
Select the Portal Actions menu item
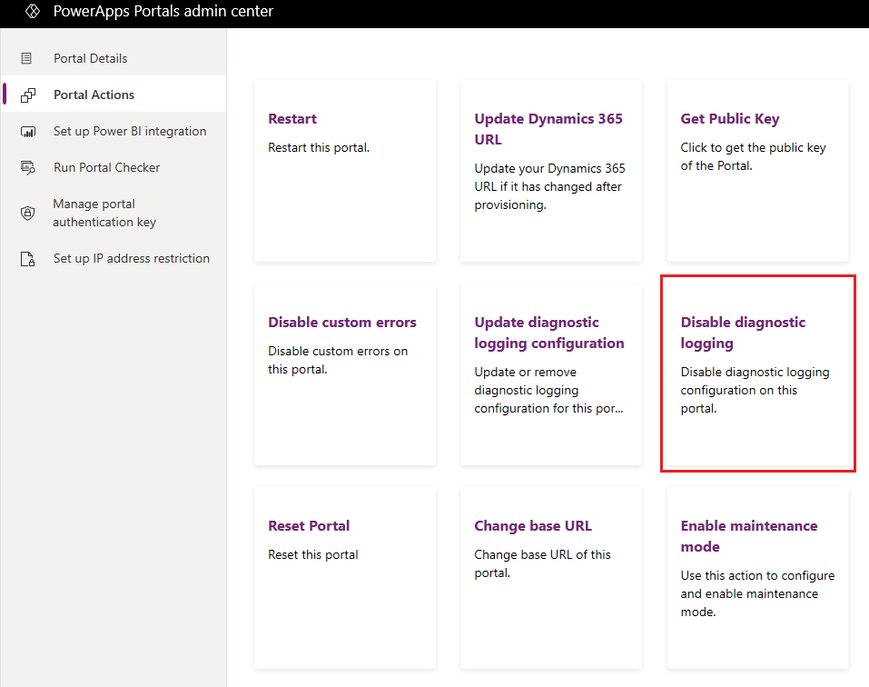(x=114, y=95)
